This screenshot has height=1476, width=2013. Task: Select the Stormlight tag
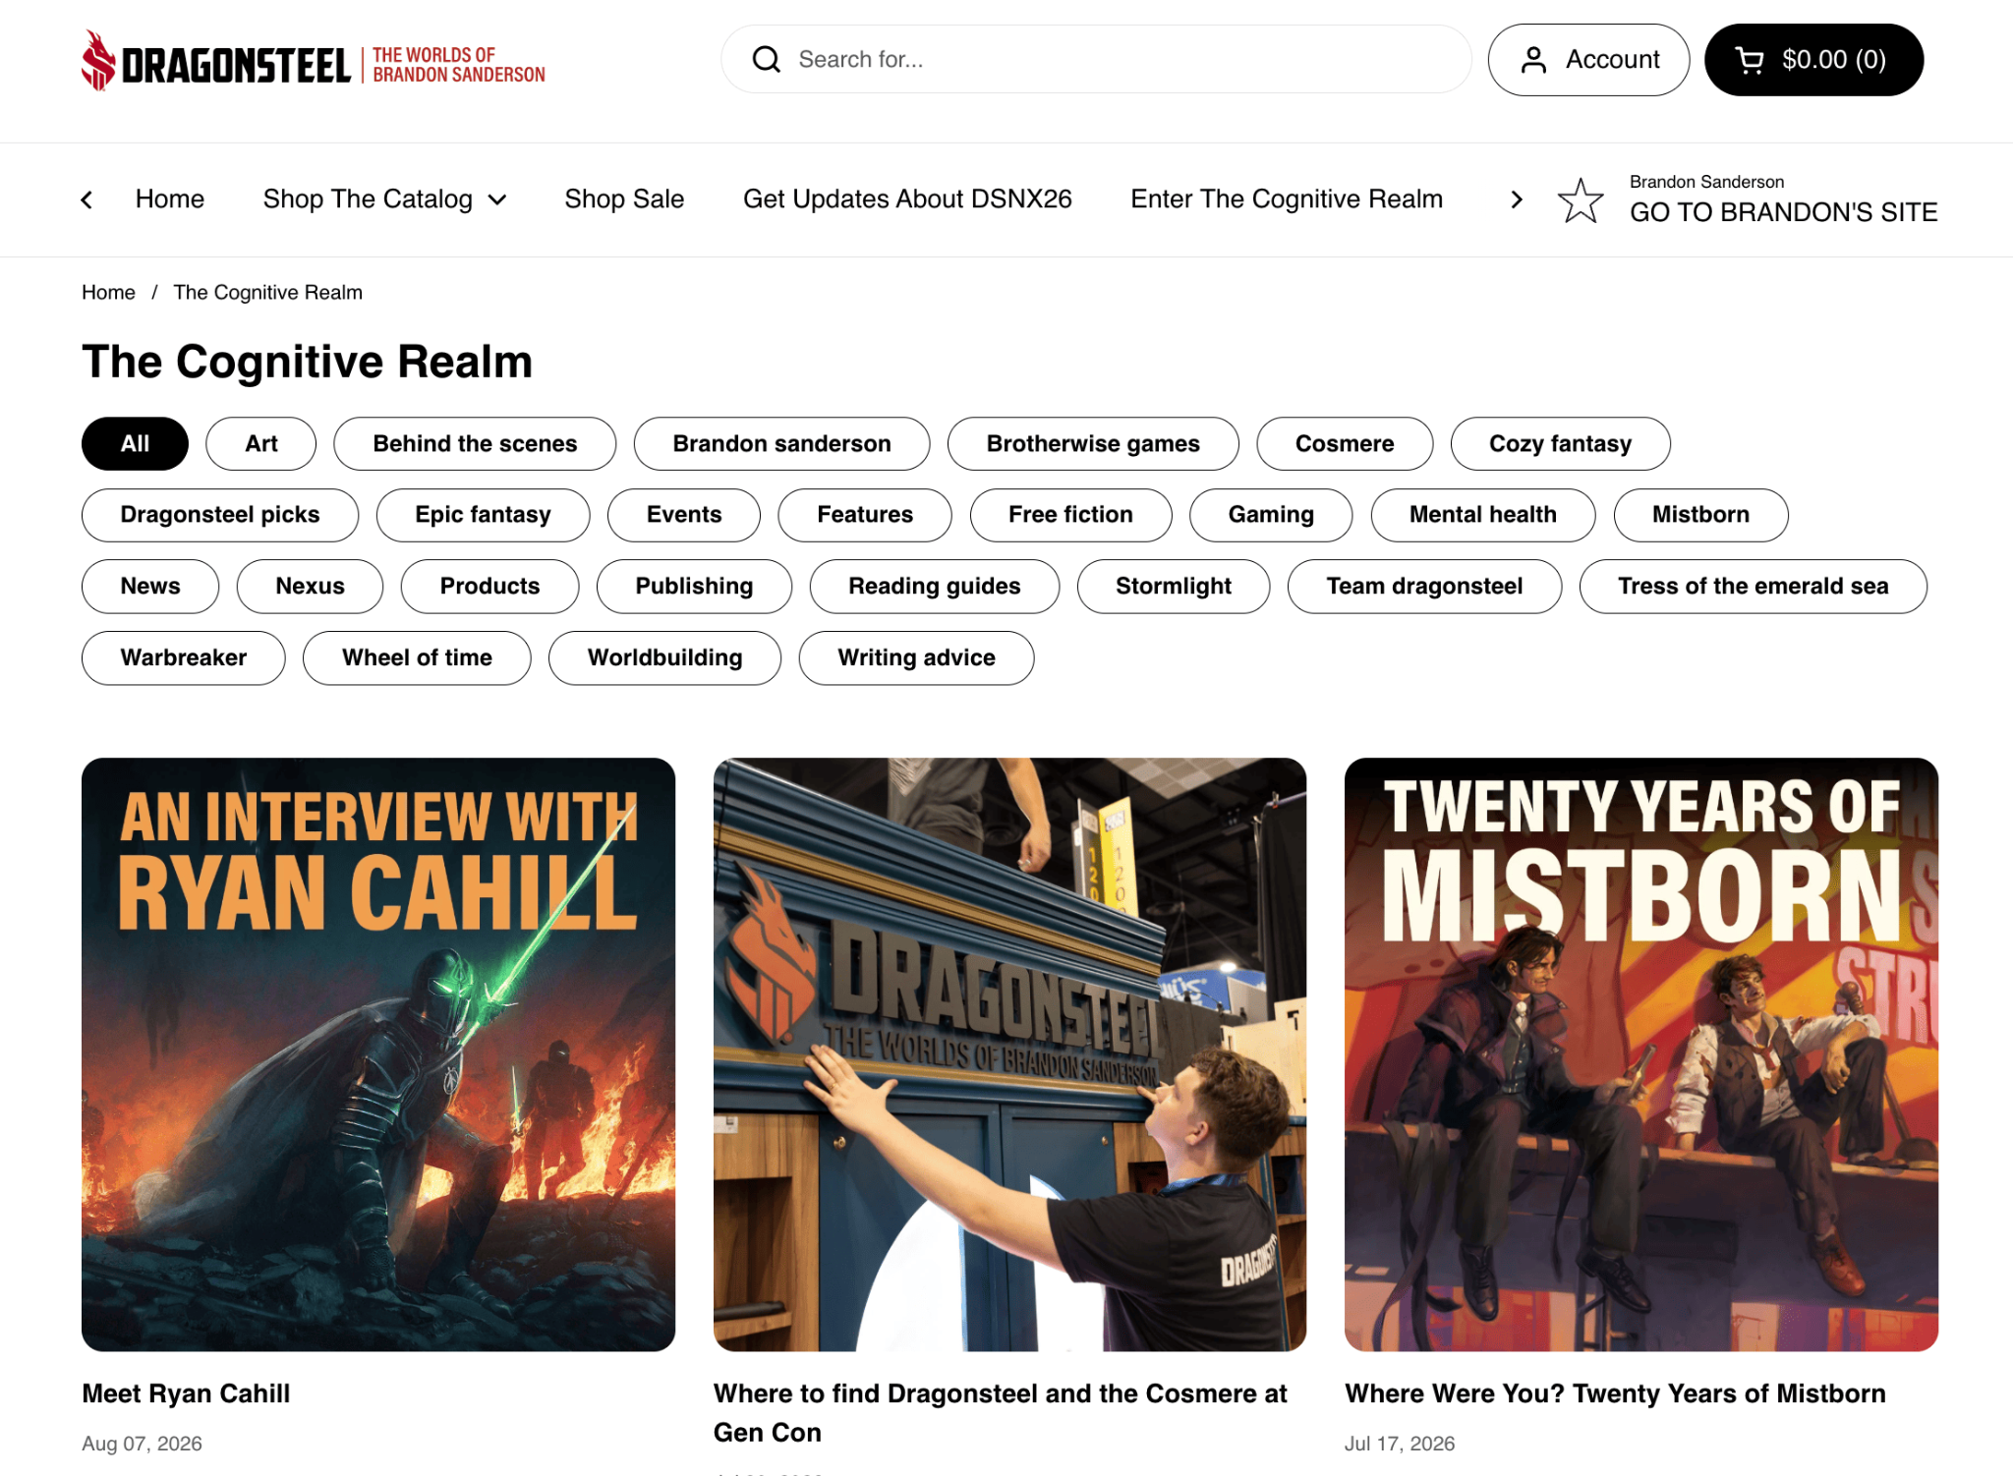tap(1173, 587)
